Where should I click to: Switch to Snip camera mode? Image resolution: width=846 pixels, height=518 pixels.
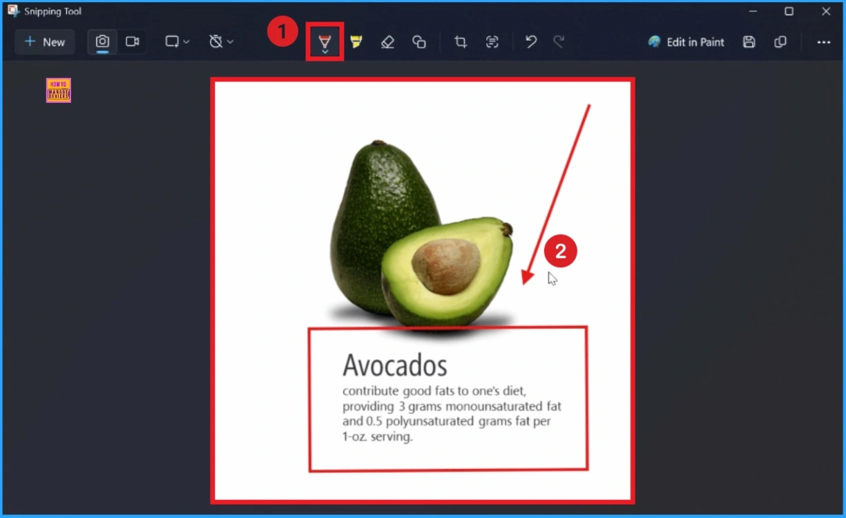[102, 41]
